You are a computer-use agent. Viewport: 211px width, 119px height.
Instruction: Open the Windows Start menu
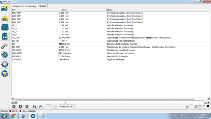4,116
